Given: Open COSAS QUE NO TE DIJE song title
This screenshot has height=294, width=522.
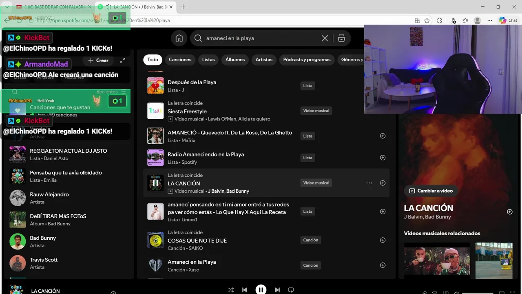Looking at the screenshot, I should [x=197, y=241].
